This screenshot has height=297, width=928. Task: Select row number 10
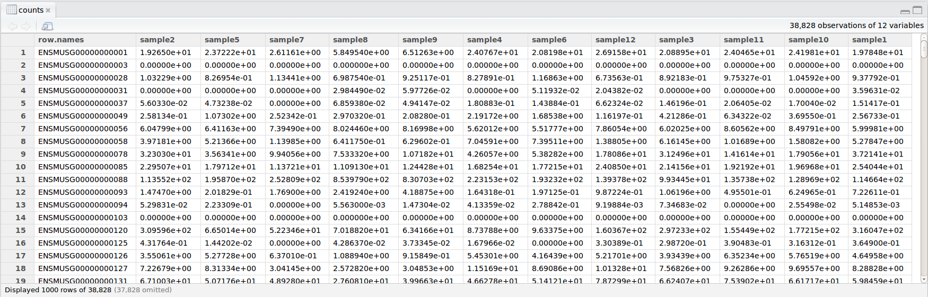coord(20,167)
